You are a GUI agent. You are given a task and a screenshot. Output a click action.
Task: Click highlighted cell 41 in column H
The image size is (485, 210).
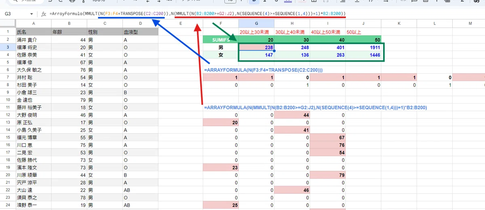pos(292,130)
